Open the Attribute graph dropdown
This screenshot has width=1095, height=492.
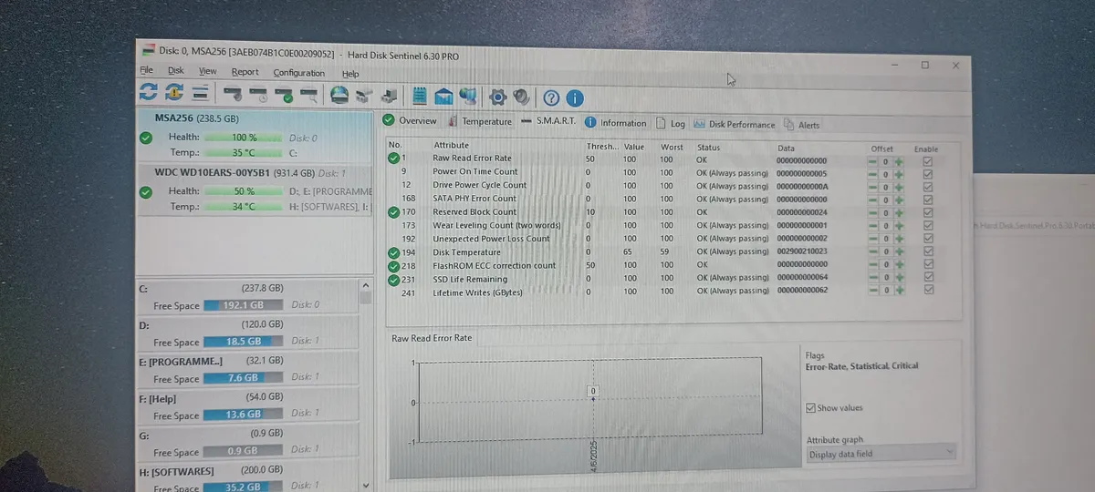pos(881,454)
